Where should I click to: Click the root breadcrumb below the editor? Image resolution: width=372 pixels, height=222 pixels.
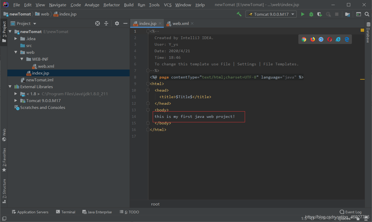[x=155, y=204]
